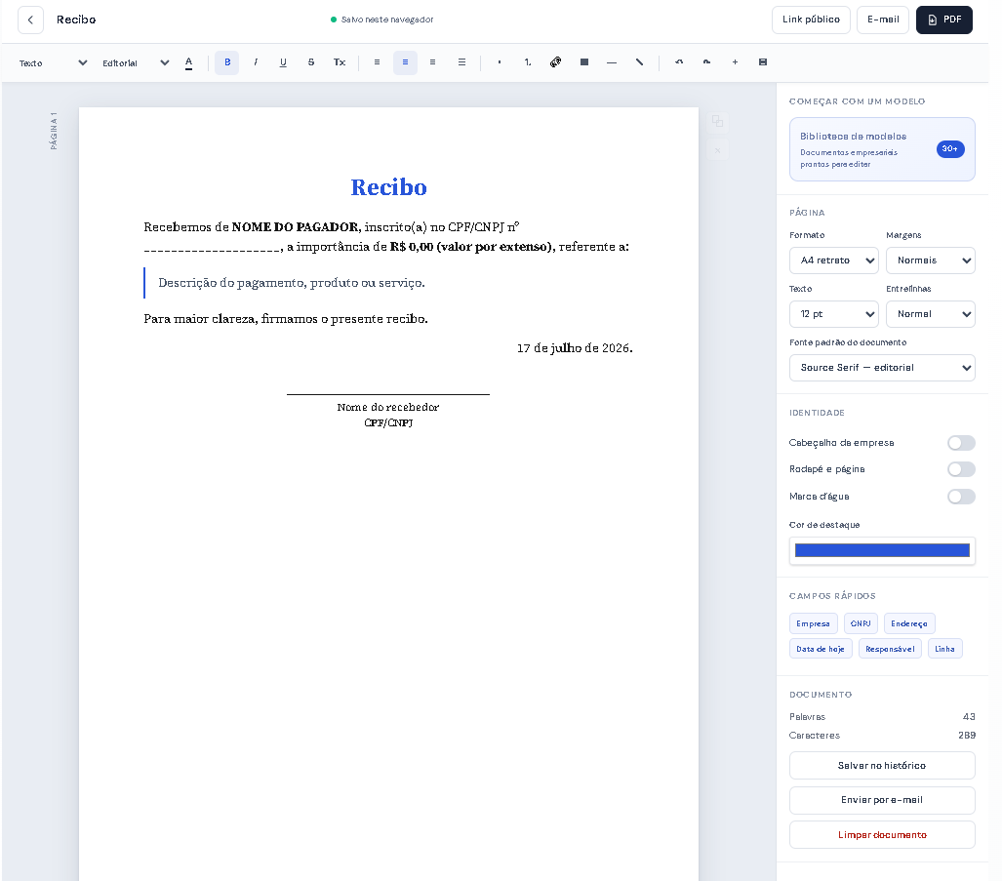Align text to the left

tap(377, 62)
